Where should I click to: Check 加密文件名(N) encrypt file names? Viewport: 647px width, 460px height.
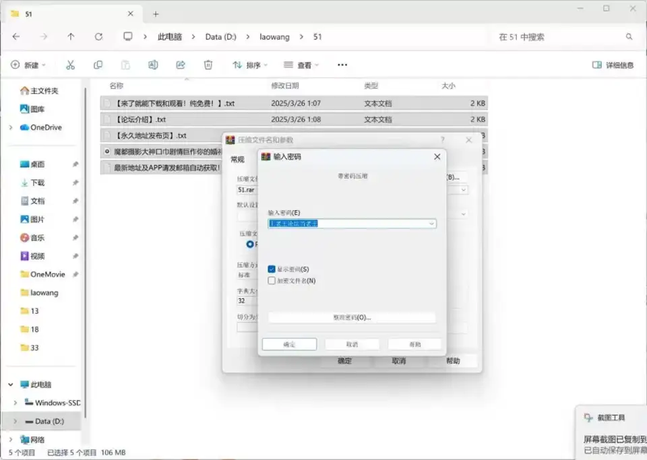pyautogui.click(x=272, y=281)
